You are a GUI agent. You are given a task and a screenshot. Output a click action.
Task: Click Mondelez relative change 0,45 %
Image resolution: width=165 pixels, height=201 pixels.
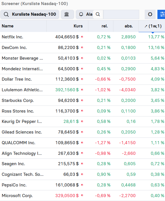click(x=104, y=69)
